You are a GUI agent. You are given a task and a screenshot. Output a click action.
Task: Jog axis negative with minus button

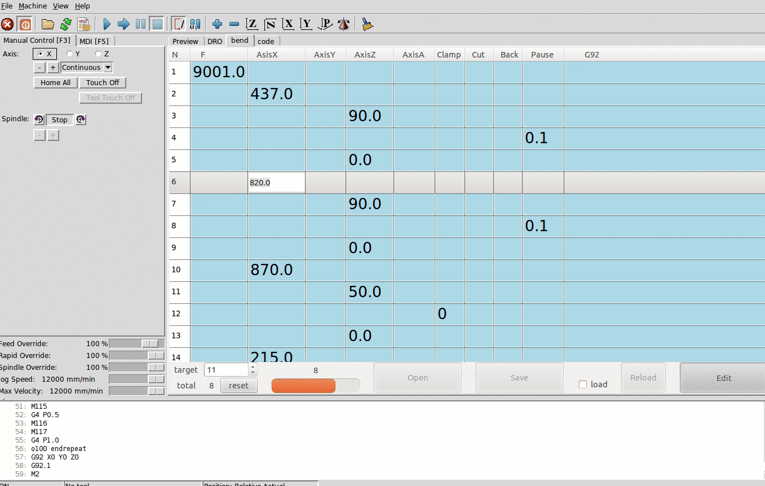(39, 68)
